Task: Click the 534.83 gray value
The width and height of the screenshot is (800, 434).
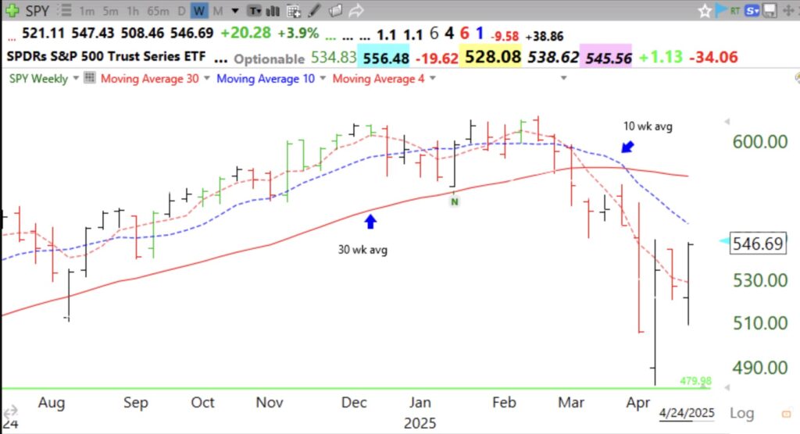Action: click(334, 57)
